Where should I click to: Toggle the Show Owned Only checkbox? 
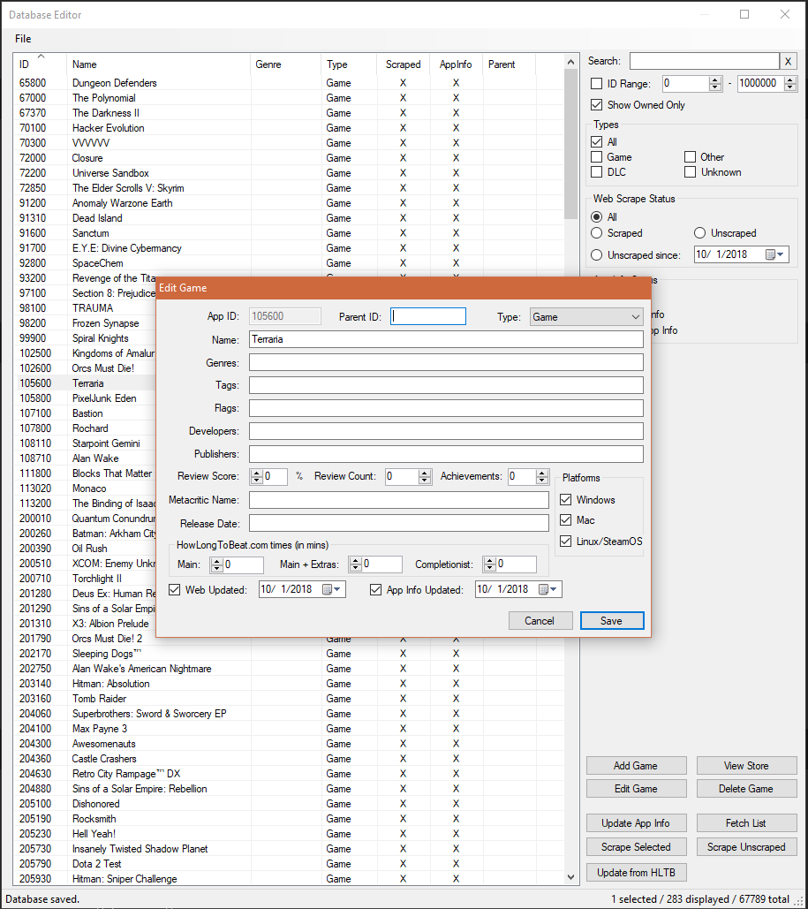pos(597,104)
